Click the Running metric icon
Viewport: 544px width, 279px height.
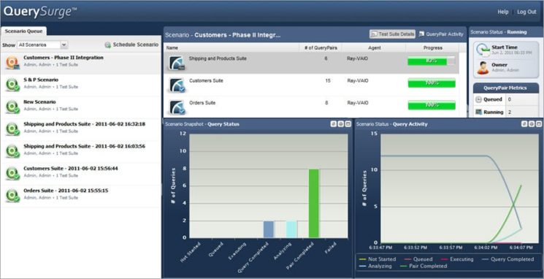[479, 112]
